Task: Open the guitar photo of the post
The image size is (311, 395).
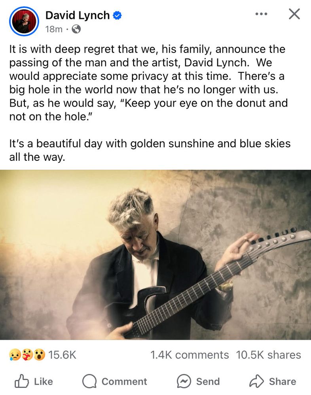Action: [155, 255]
